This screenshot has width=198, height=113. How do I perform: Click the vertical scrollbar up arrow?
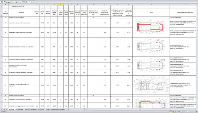click(x=197, y=5)
